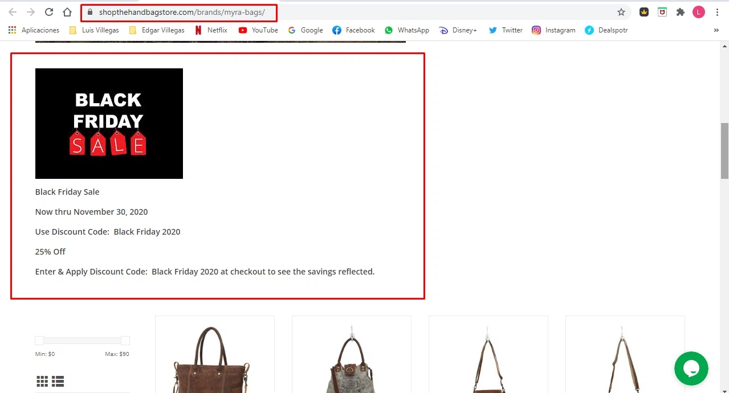
Task: Expand the hidden bookmarks chevron
Action: pos(716,30)
